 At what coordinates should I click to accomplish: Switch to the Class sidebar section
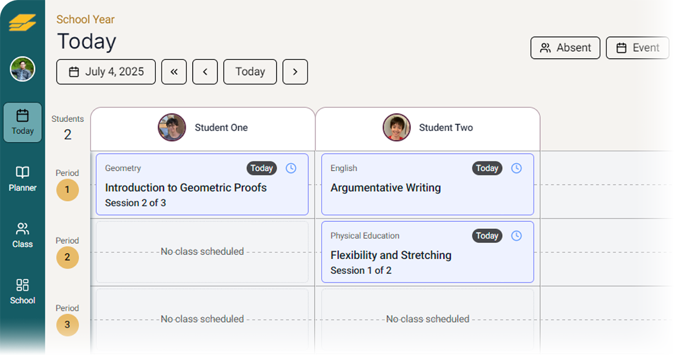coord(23,235)
